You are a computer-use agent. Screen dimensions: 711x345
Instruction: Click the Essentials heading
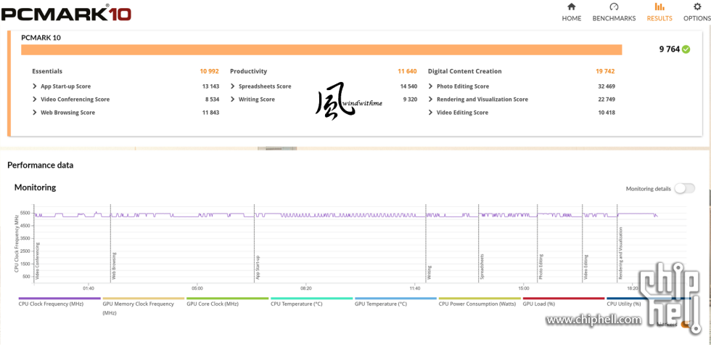(47, 71)
